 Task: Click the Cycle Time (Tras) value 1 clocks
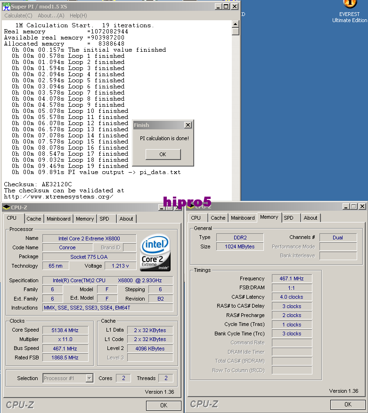292,325
